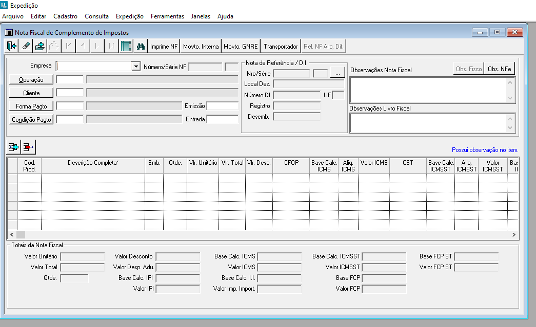Click the Emissão date field
Image resolution: width=536 pixels, height=327 pixels.
[x=223, y=106]
